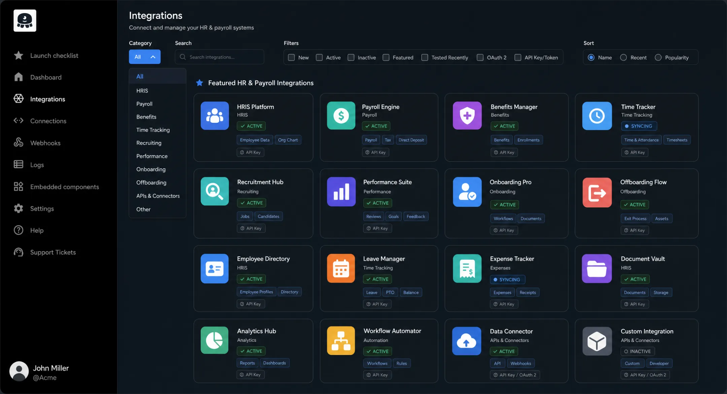Click the Analytics Hub pie-chart icon
This screenshot has height=394, width=727.
(214, 340)
